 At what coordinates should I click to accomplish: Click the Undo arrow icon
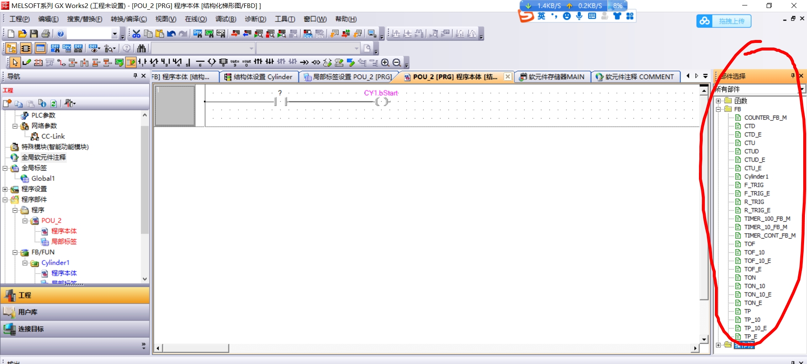[x=171, y=34]
